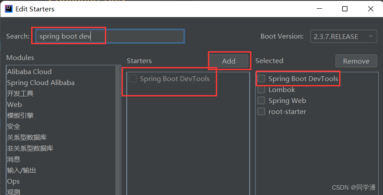The height and width of the screenshot is (195, 383).
Task: Select the Web module
Action: pyautogui.click(x=14, y=104)
